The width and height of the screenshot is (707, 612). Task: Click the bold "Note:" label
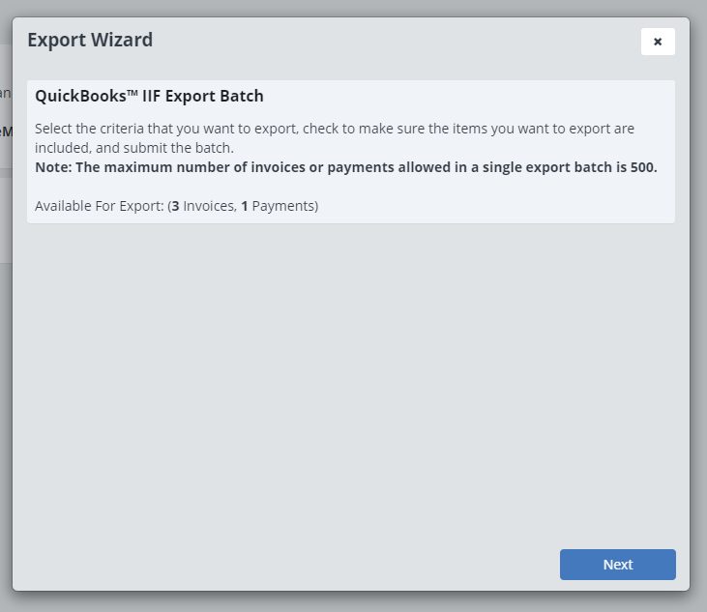coord(53,167)
